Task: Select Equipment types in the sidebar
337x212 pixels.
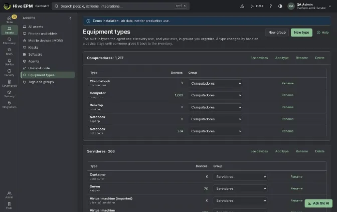Action: pos(48,75)
